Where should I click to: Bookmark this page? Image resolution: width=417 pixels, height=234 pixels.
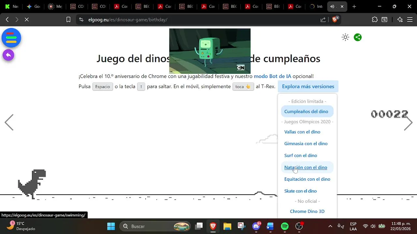pyautogui.click(x=68, y=19)
